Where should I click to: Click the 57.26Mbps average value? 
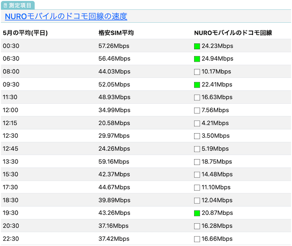click(x=114, y=46)
